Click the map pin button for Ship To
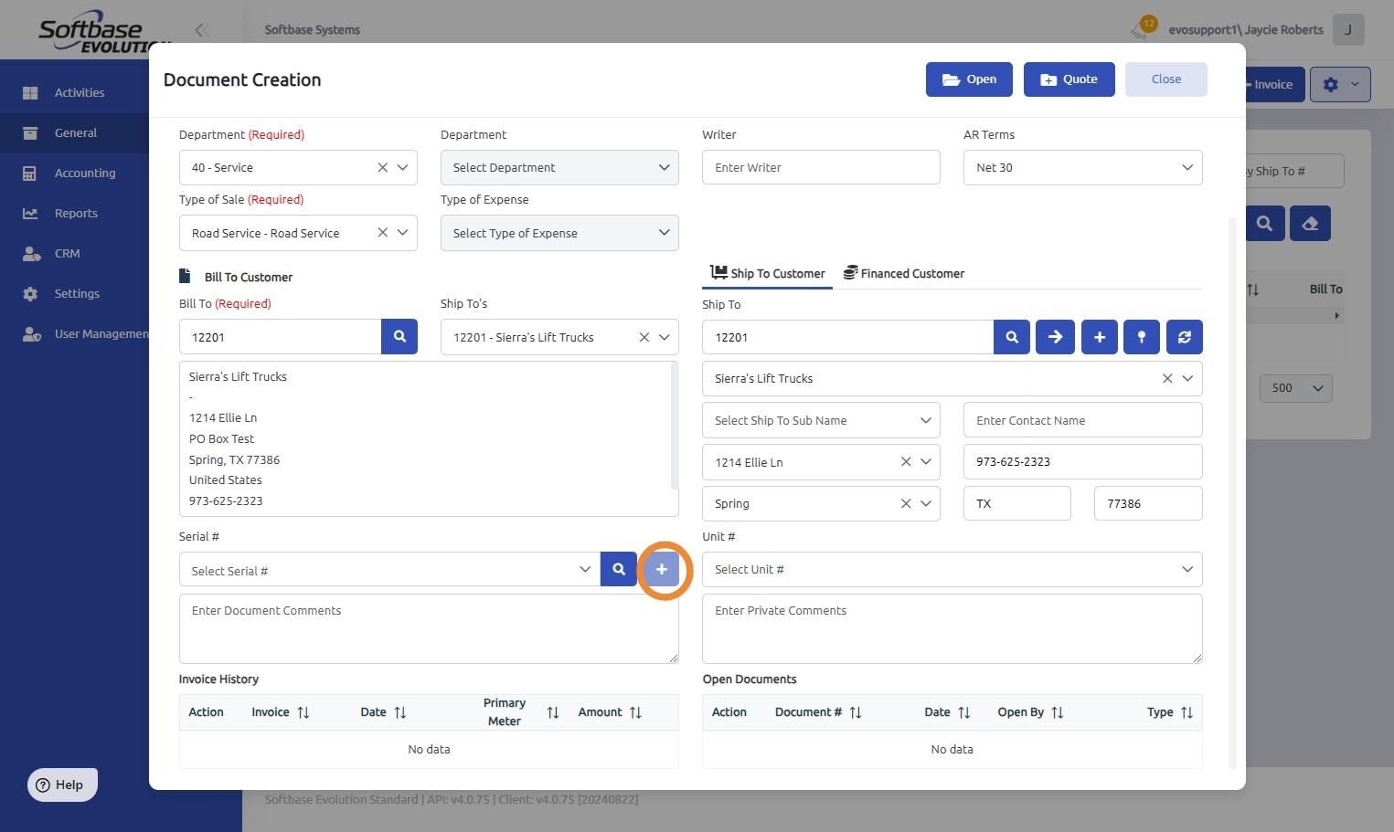Screen dimensions: 1394x832 tap(1142, 337)
